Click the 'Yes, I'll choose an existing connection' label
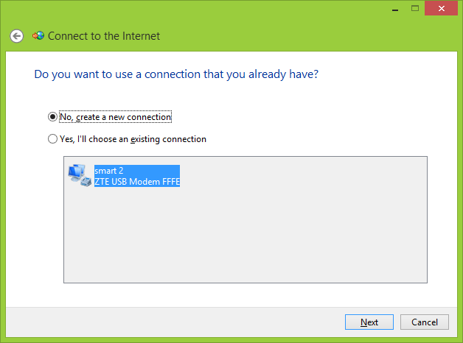463x343 pixels. click(133, 138)
